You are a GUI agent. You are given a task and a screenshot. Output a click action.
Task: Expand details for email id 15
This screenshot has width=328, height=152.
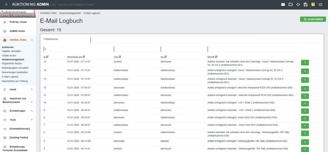305,63
